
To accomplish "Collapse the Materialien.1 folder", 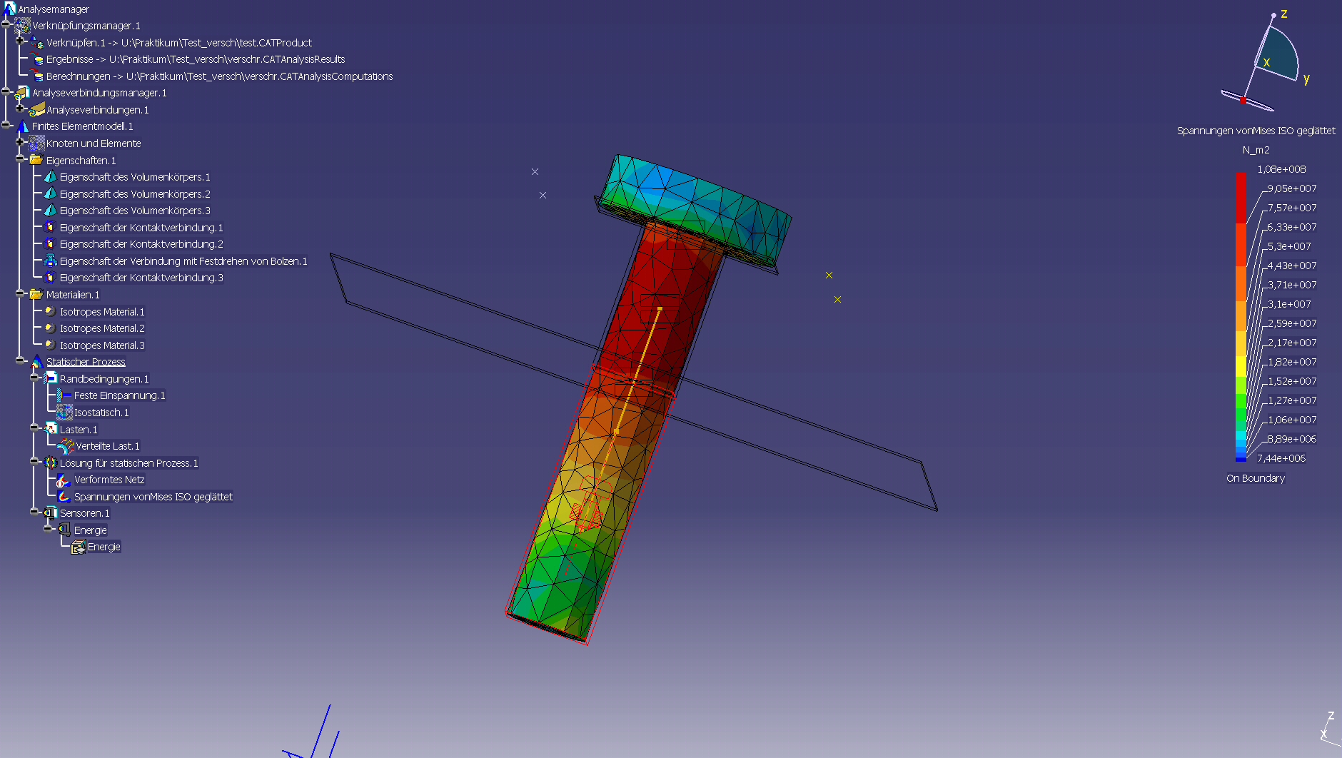I will click(21, 293).
